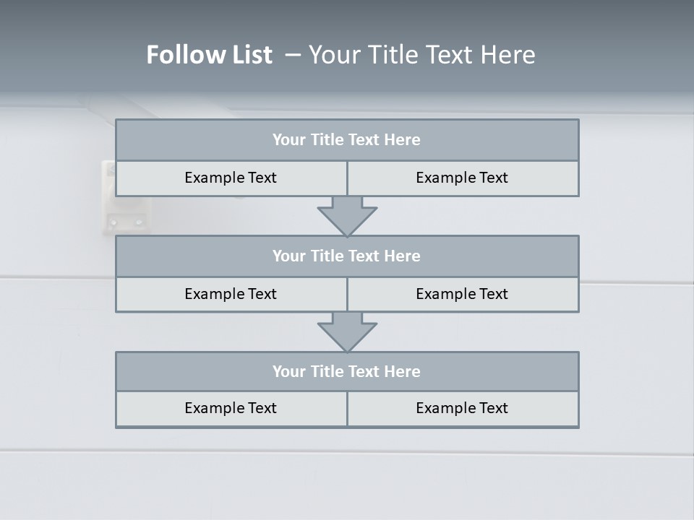Click right Example Text cell in bottom block
This screenshot has height=520, width=694.
(x=463, y=409)
